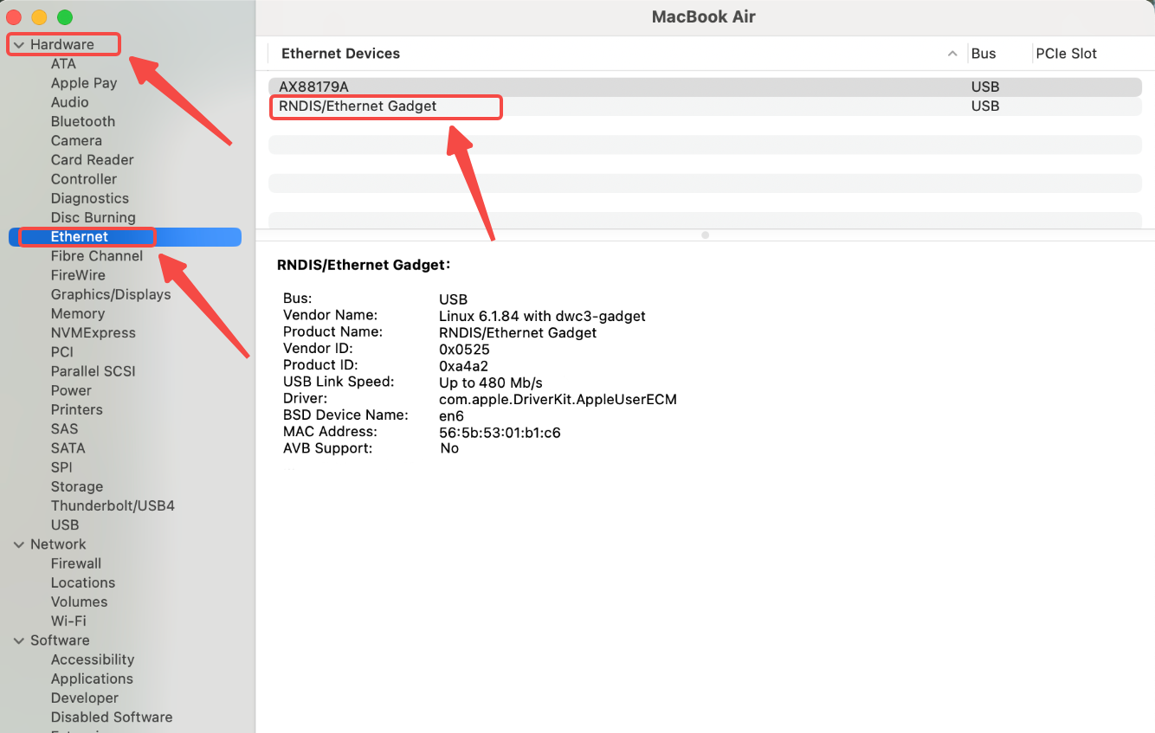
Task: Collapse the Network section chevron
Action: tap(18, 544)
